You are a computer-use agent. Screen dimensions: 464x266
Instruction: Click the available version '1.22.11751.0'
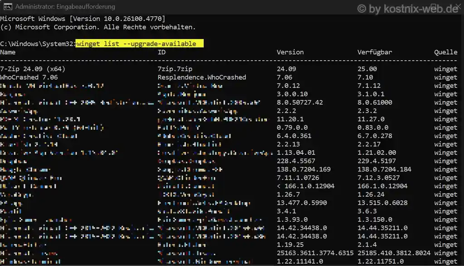pyautogui.click(x=381, y=261)
